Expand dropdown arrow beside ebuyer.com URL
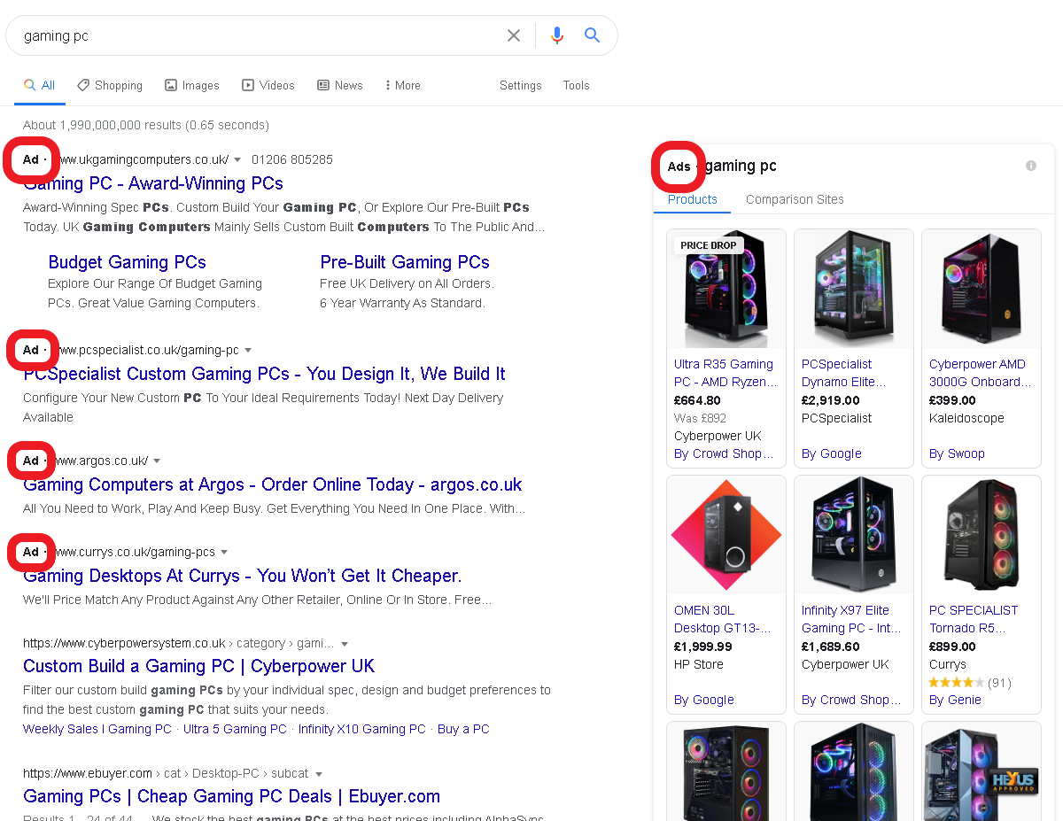Image resolution: width=1063 pixels, height=821 pixels. coord(319,774)
